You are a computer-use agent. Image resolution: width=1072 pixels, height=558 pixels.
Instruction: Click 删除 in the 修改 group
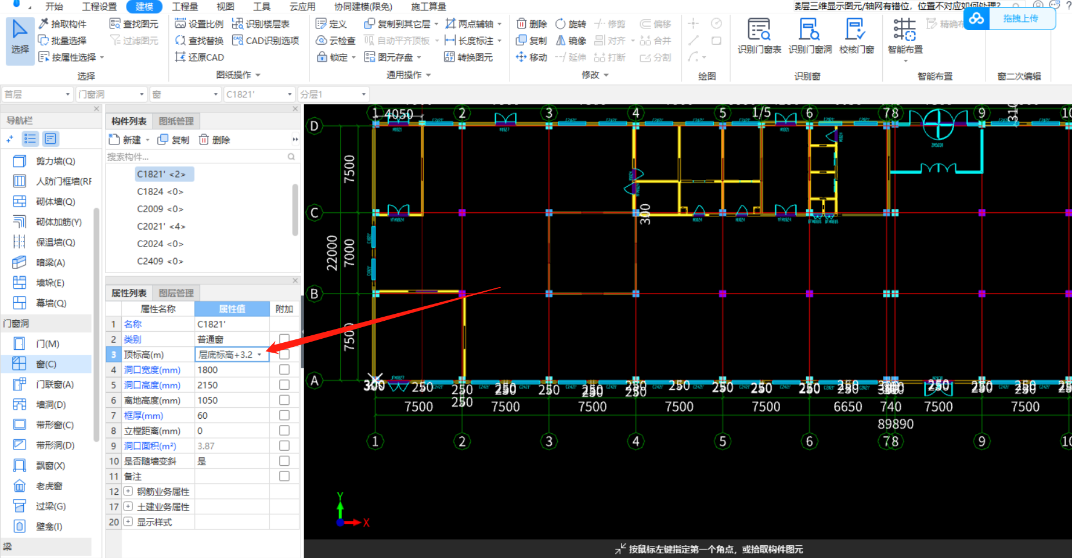(x=532, y=24)
